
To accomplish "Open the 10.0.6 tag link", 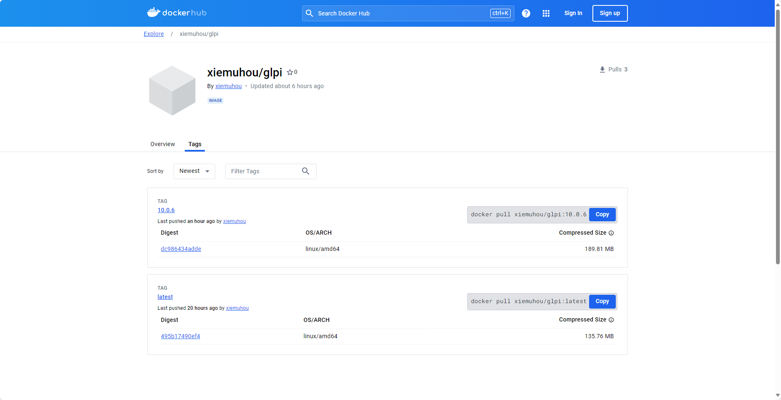I will [166, 210].
